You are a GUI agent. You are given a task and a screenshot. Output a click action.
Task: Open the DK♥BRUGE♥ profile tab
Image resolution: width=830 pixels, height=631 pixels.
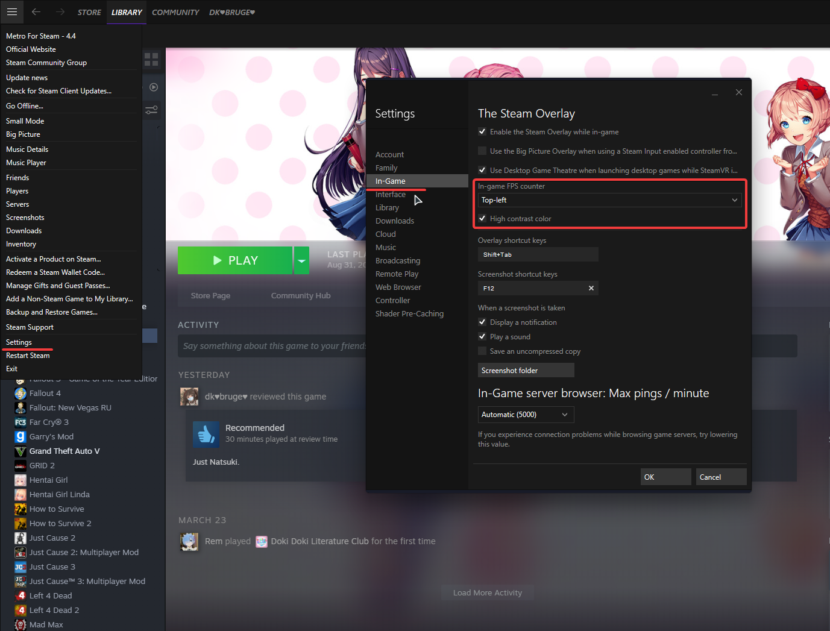[232, 12]
